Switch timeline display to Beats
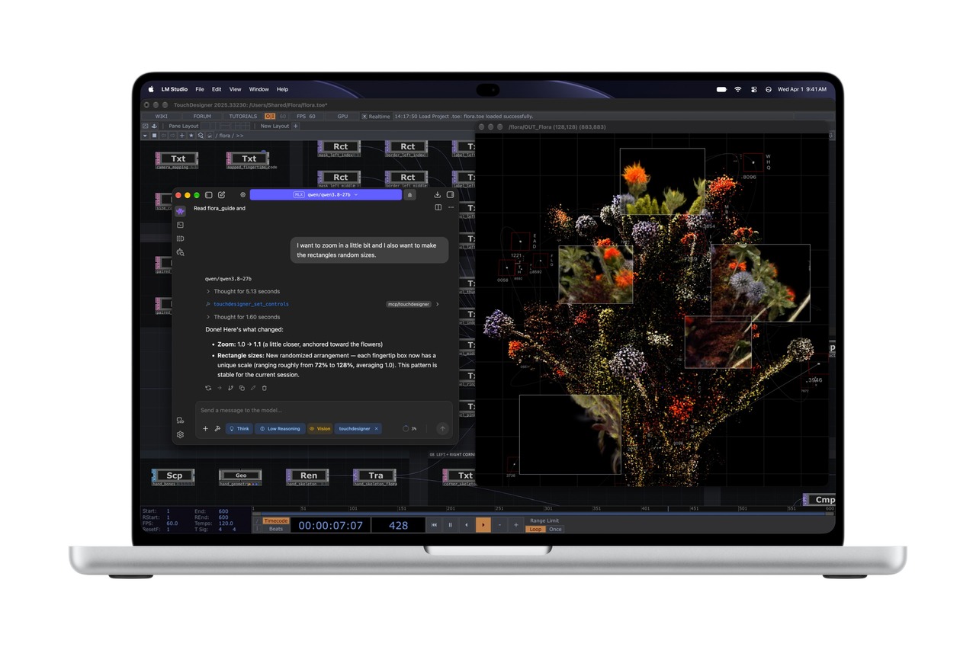Image resolution: width=976 pixels, height=650 pixels. pyautogui.click(x=276, y=529)
